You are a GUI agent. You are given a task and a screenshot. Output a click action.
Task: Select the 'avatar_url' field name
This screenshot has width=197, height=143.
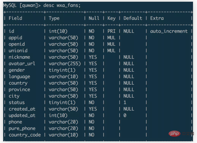[x=22, y=63]
